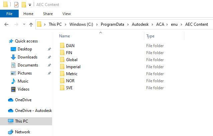Switch to the Home ribbon tab
213x136 pixels.
point(28,14)
